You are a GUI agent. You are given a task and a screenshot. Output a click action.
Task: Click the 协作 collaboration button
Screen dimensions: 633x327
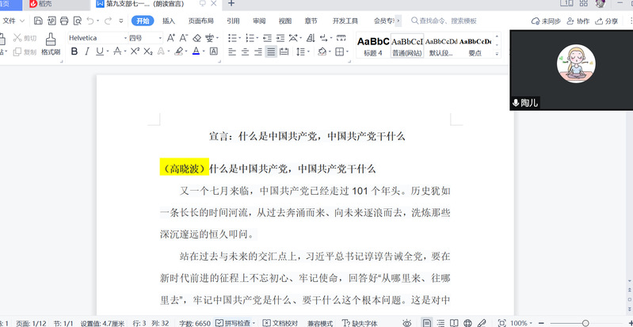pos(578,21)
